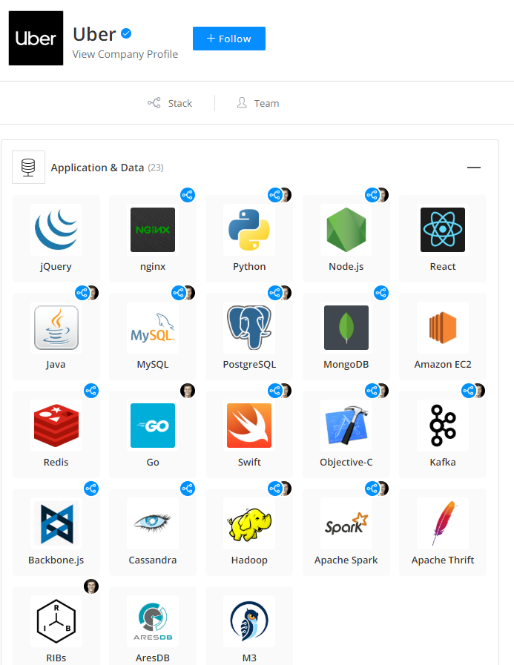Click the stack share badge on Cassandra
Viewport: 514px width, 665px height.
click(x=188, y=489)
